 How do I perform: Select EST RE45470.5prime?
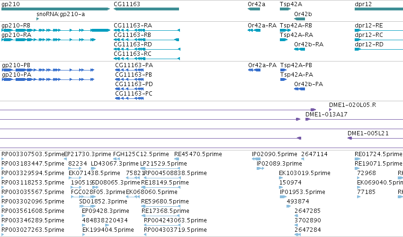198,154
